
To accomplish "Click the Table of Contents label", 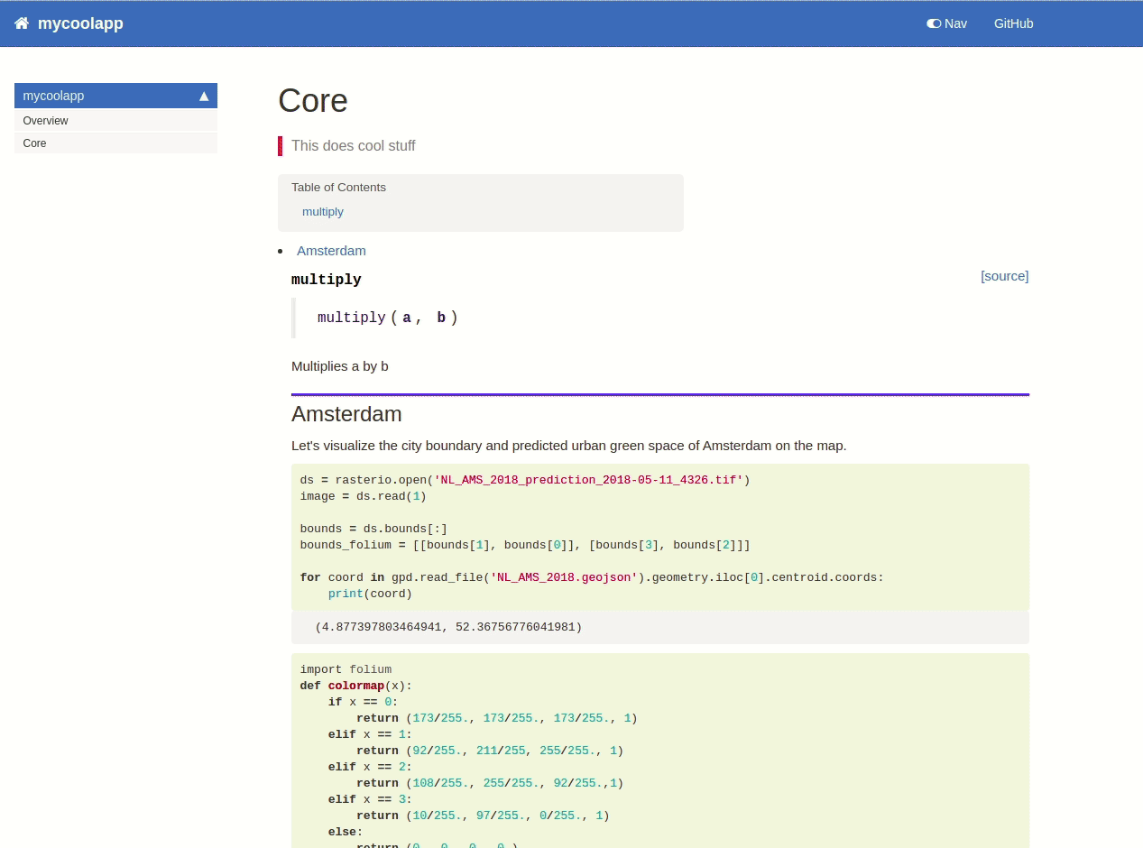I will click(338, 188).
